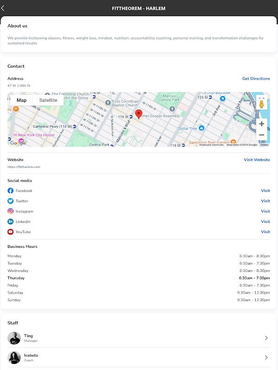Zoom in the map with plus button

coord(261,123)
